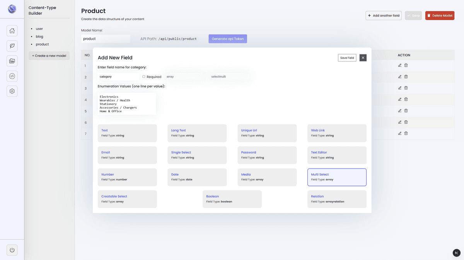Click the Enumeration Values text area
Viewport: 464px width, 260px height.
(127, 104)
